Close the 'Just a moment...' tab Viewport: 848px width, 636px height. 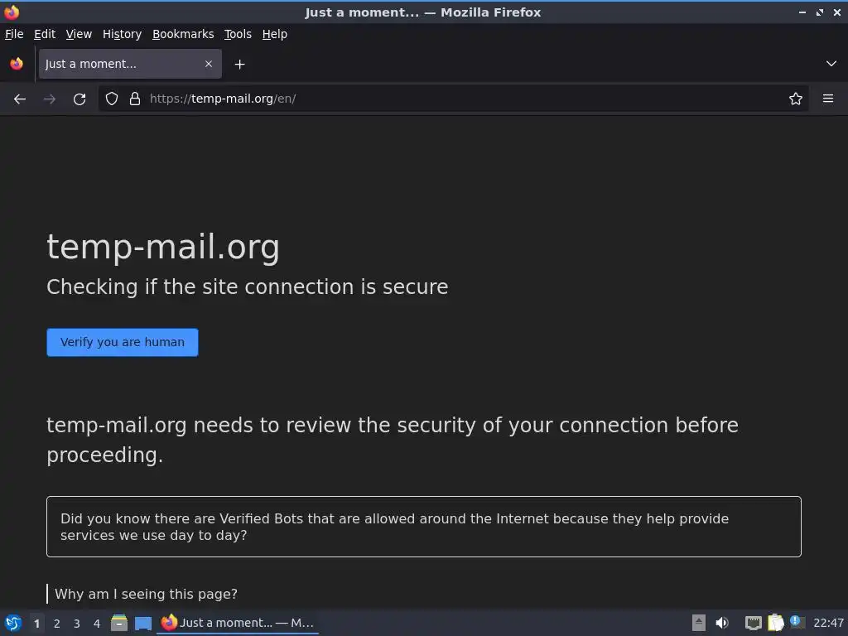coord(208,64)
